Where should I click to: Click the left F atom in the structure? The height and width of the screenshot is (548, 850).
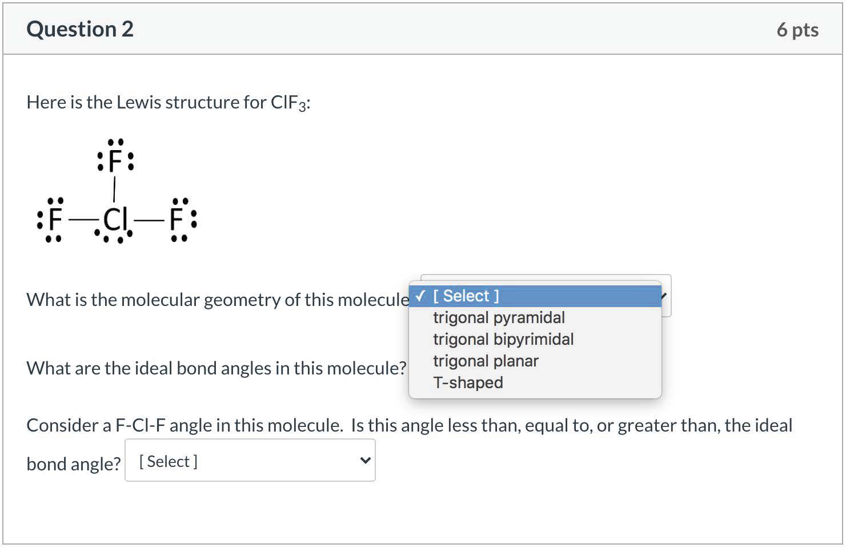pyautogui.click(x=55, y=219)
